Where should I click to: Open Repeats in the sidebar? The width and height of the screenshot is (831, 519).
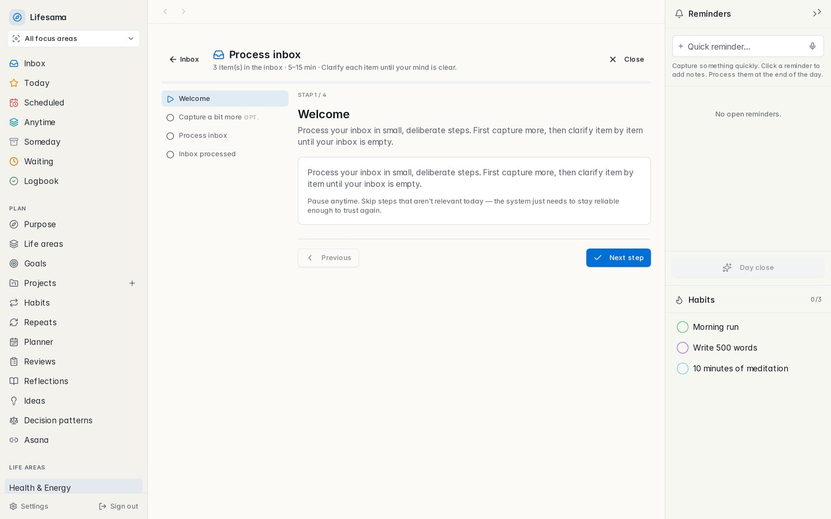tap(73, 322)
